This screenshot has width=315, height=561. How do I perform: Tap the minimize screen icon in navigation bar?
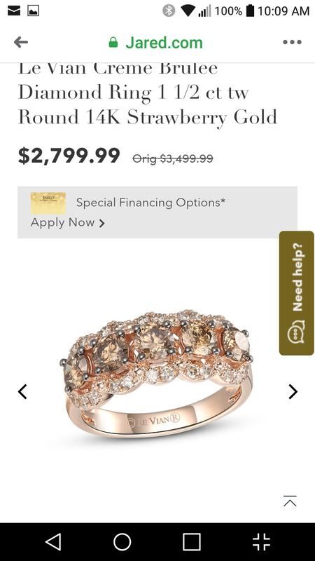(261, 541)
